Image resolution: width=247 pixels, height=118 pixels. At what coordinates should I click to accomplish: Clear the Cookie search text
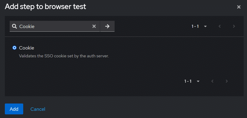[x=94, y=26]
